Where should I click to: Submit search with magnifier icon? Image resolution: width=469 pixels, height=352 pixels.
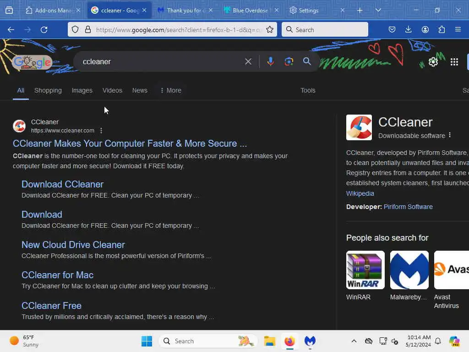307,62
